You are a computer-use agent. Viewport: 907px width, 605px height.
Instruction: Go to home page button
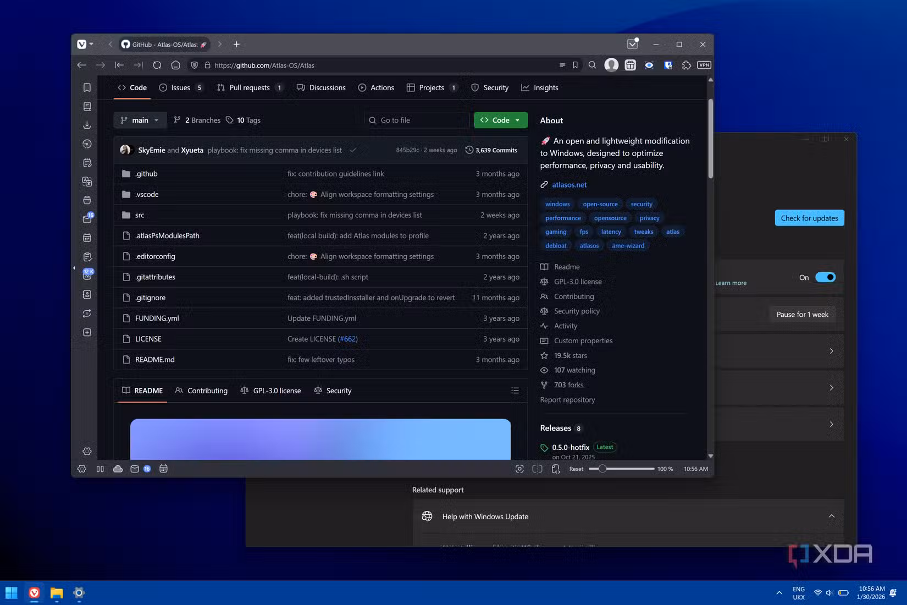(x=176, y=65)
